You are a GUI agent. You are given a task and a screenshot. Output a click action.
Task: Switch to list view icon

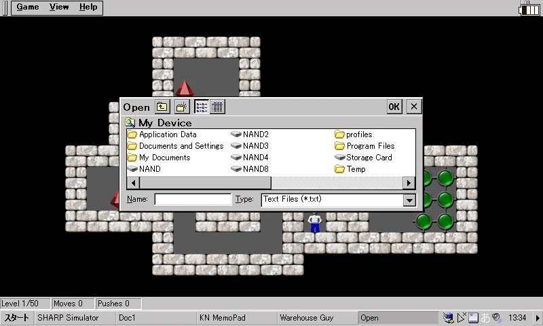(202, 107)
